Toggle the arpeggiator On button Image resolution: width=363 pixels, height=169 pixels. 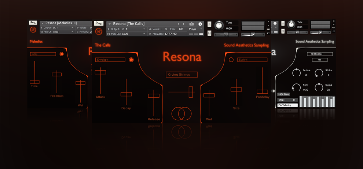[320, 60]
